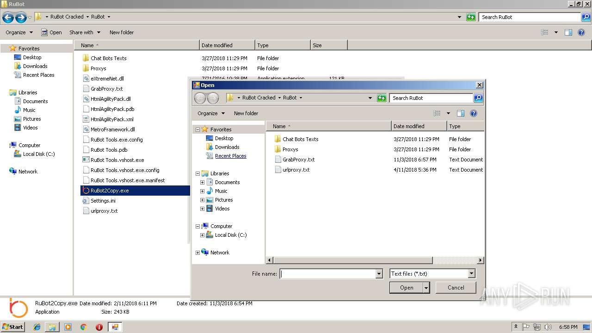Toggle the preview pane icon in the Open dialog
Image resolution: width=592 pixels, height=333 pixels.
(460, 113)
